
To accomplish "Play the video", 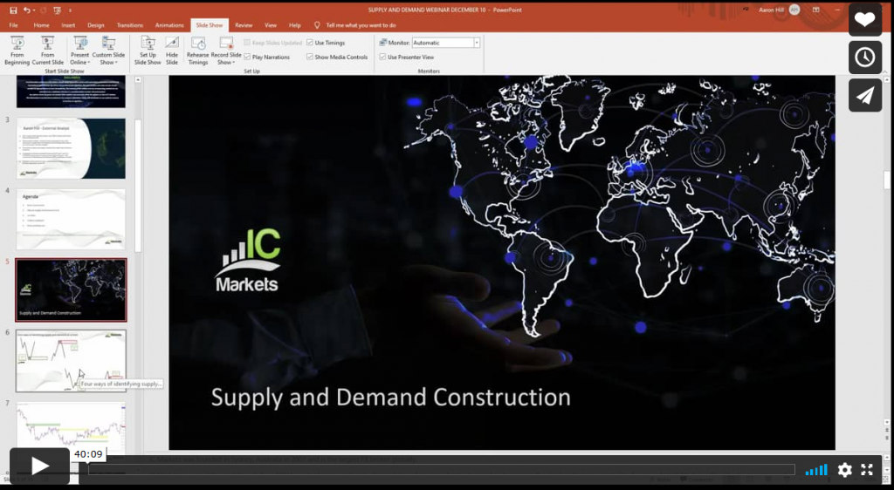I will (39, 466).
